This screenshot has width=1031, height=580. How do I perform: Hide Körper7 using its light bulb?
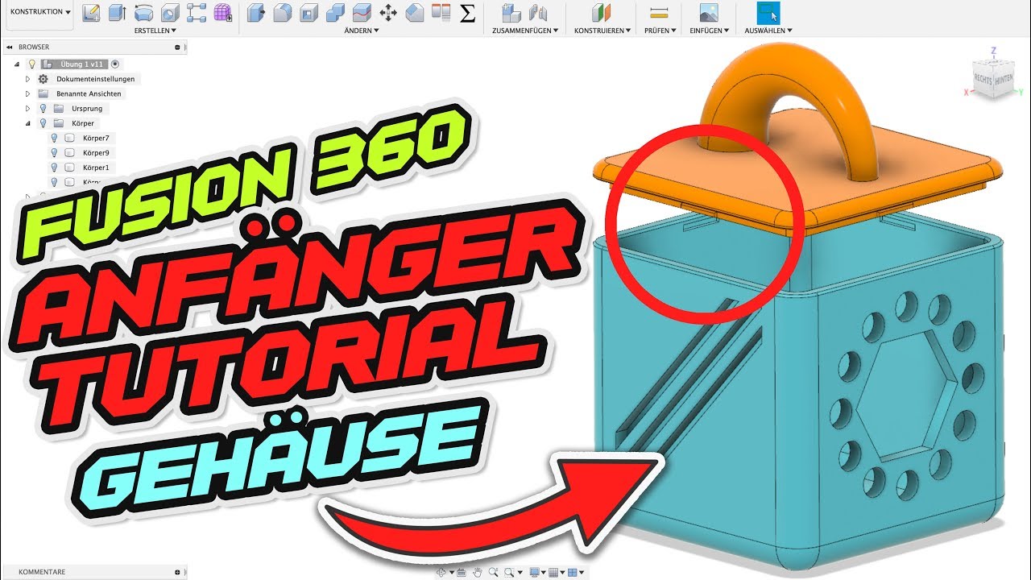(55, 138)
